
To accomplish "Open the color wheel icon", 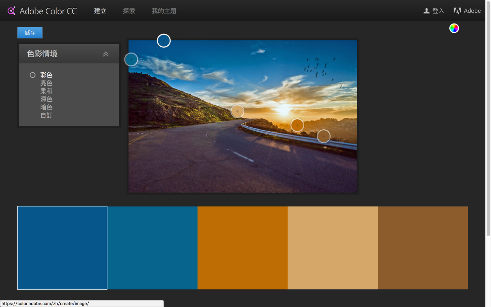I will tap(454, 28).
